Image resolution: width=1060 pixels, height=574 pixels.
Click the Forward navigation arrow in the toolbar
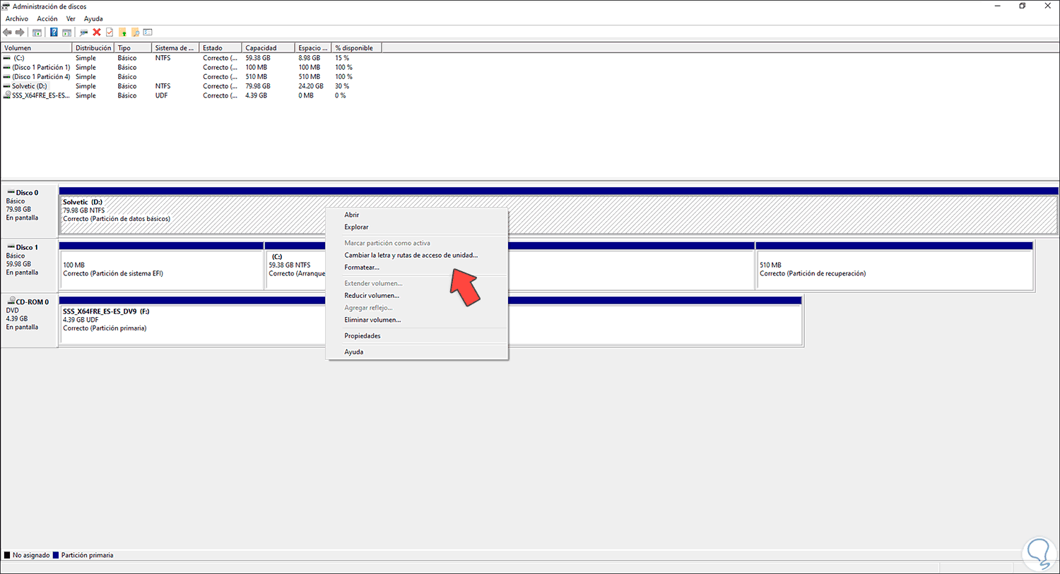pyautogui.click(x=20, y=32)
